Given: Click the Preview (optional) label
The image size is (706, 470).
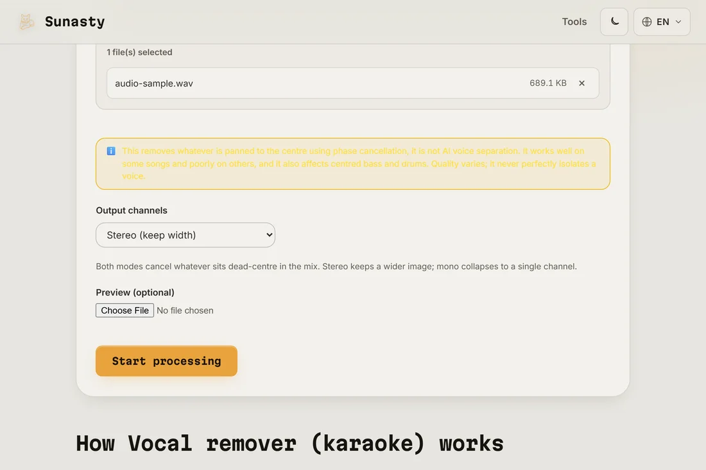Looking at the screenshot, I should coord(135,292).
